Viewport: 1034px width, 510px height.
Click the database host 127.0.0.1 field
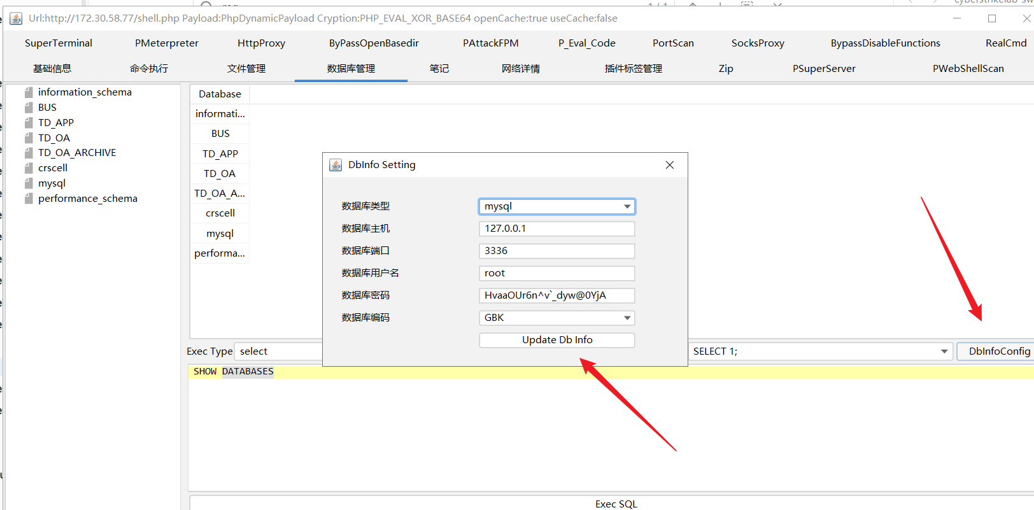pos(557,229)
